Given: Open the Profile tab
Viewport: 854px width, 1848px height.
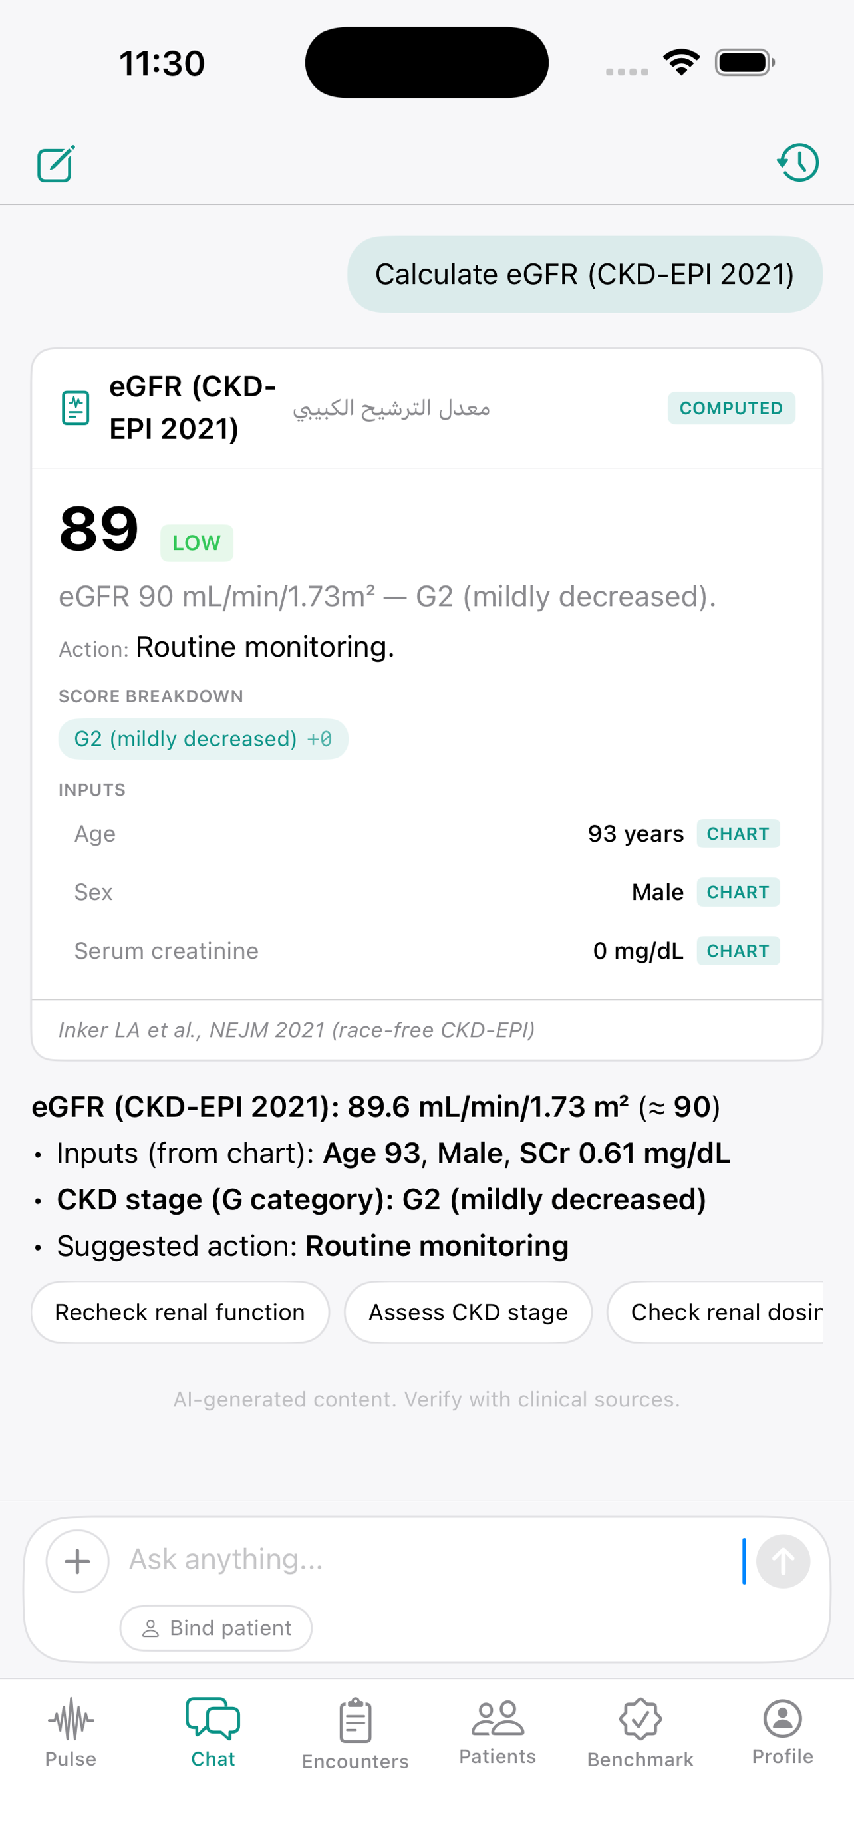Looking at the screenshot, I should click(x=782, y=1732).
